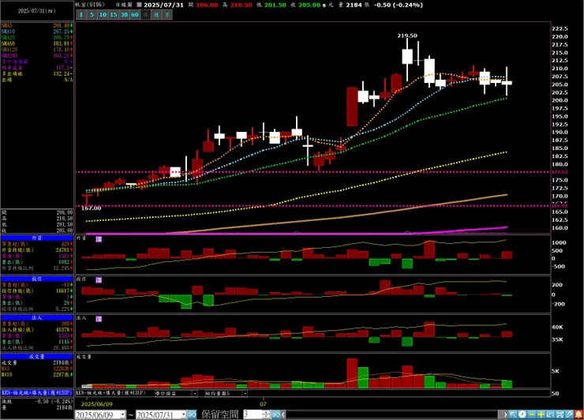Click the SMA10 indicator label
This screenshot has height=420, width=584.
(8, 32)
